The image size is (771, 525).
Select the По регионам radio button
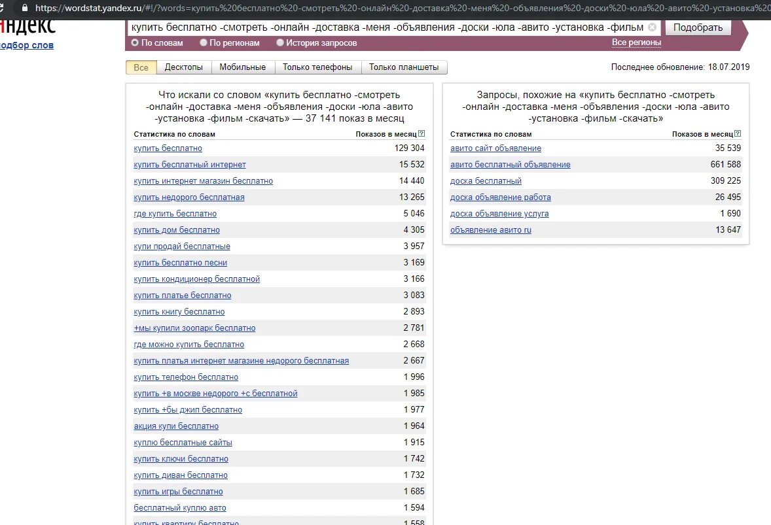[x=204, y=42]
